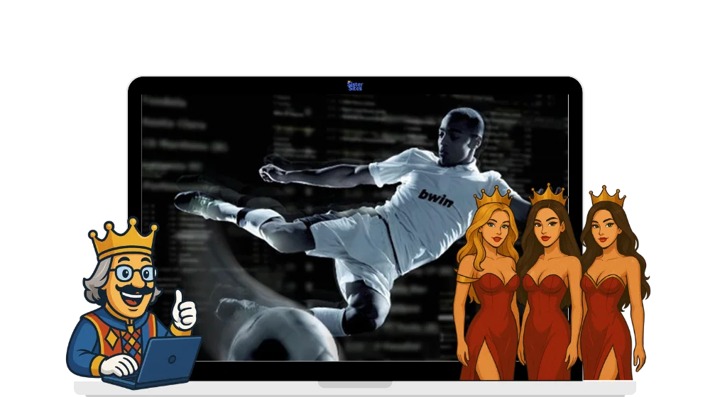710x397 pixels.
Task: Click the notch on the laptop base
Action: coord(355,384)
